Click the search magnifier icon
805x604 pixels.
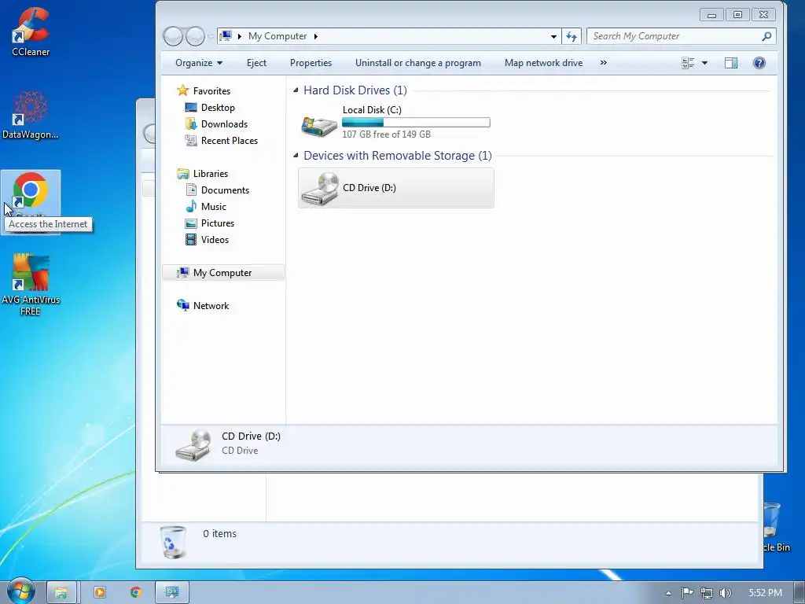[766, 36]
